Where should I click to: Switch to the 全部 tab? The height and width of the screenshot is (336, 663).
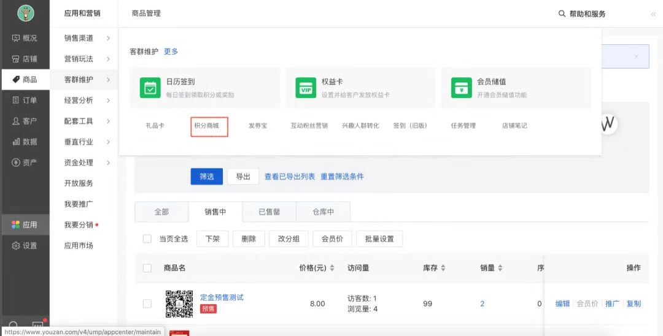click(161, 212)
